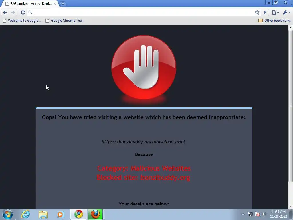Viewport: 293px width, 220px height.
Task: Click the blocked URL bonzibuddy.org/download.html text
Action: [143, 142]
